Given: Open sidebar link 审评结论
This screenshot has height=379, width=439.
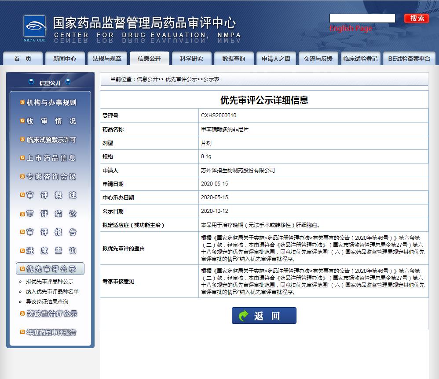Looking at the screenshot, I should pyautogui.click(x=51, y=214).
